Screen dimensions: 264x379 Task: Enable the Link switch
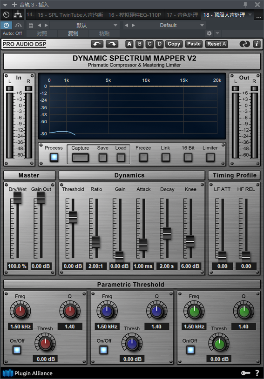pyautogui.click(x=165, y=158)
